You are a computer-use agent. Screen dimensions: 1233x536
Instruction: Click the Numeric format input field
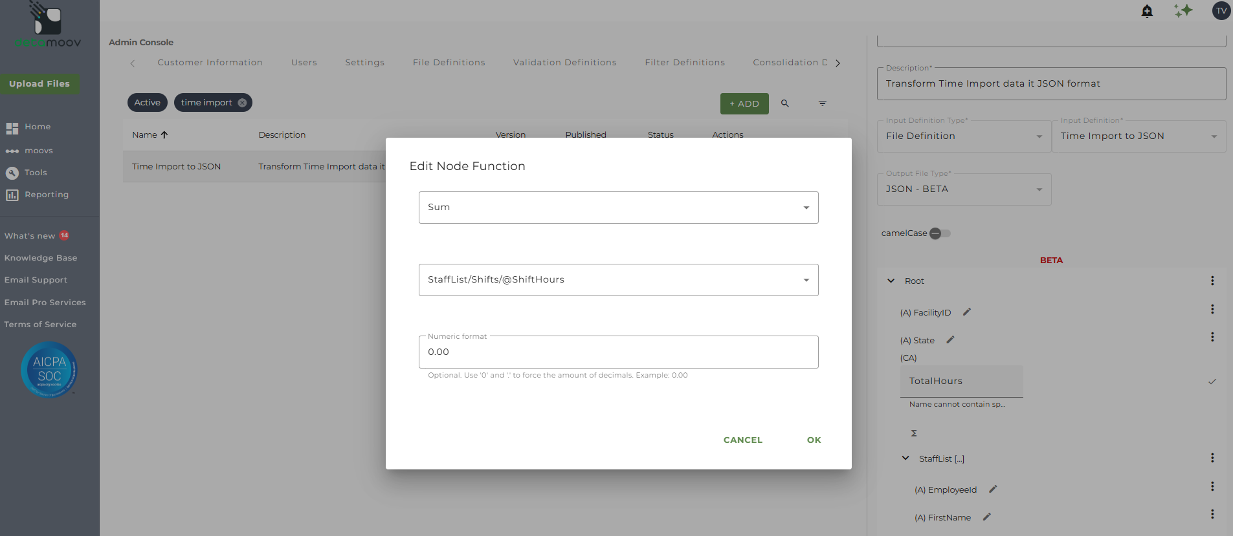tap(618, 352)
